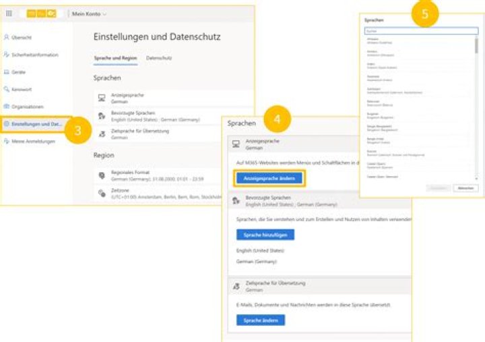
Task: Click monitor icon of Anzeigesprache on settings page
Action: tap(102, 98)
